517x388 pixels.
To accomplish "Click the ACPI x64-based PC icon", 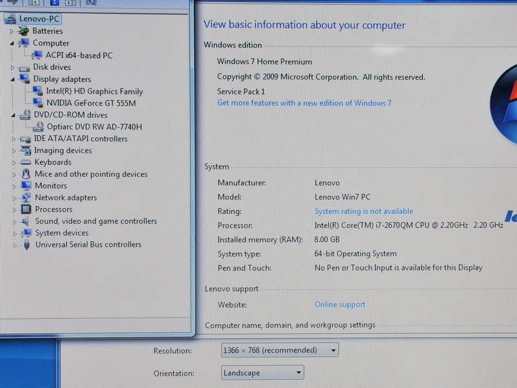I will click(x=37, y=55).
